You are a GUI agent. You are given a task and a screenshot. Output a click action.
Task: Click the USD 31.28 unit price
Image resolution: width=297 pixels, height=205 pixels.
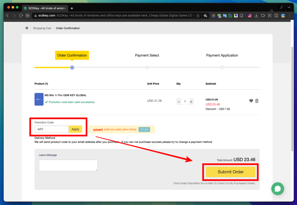click(154, 101)
